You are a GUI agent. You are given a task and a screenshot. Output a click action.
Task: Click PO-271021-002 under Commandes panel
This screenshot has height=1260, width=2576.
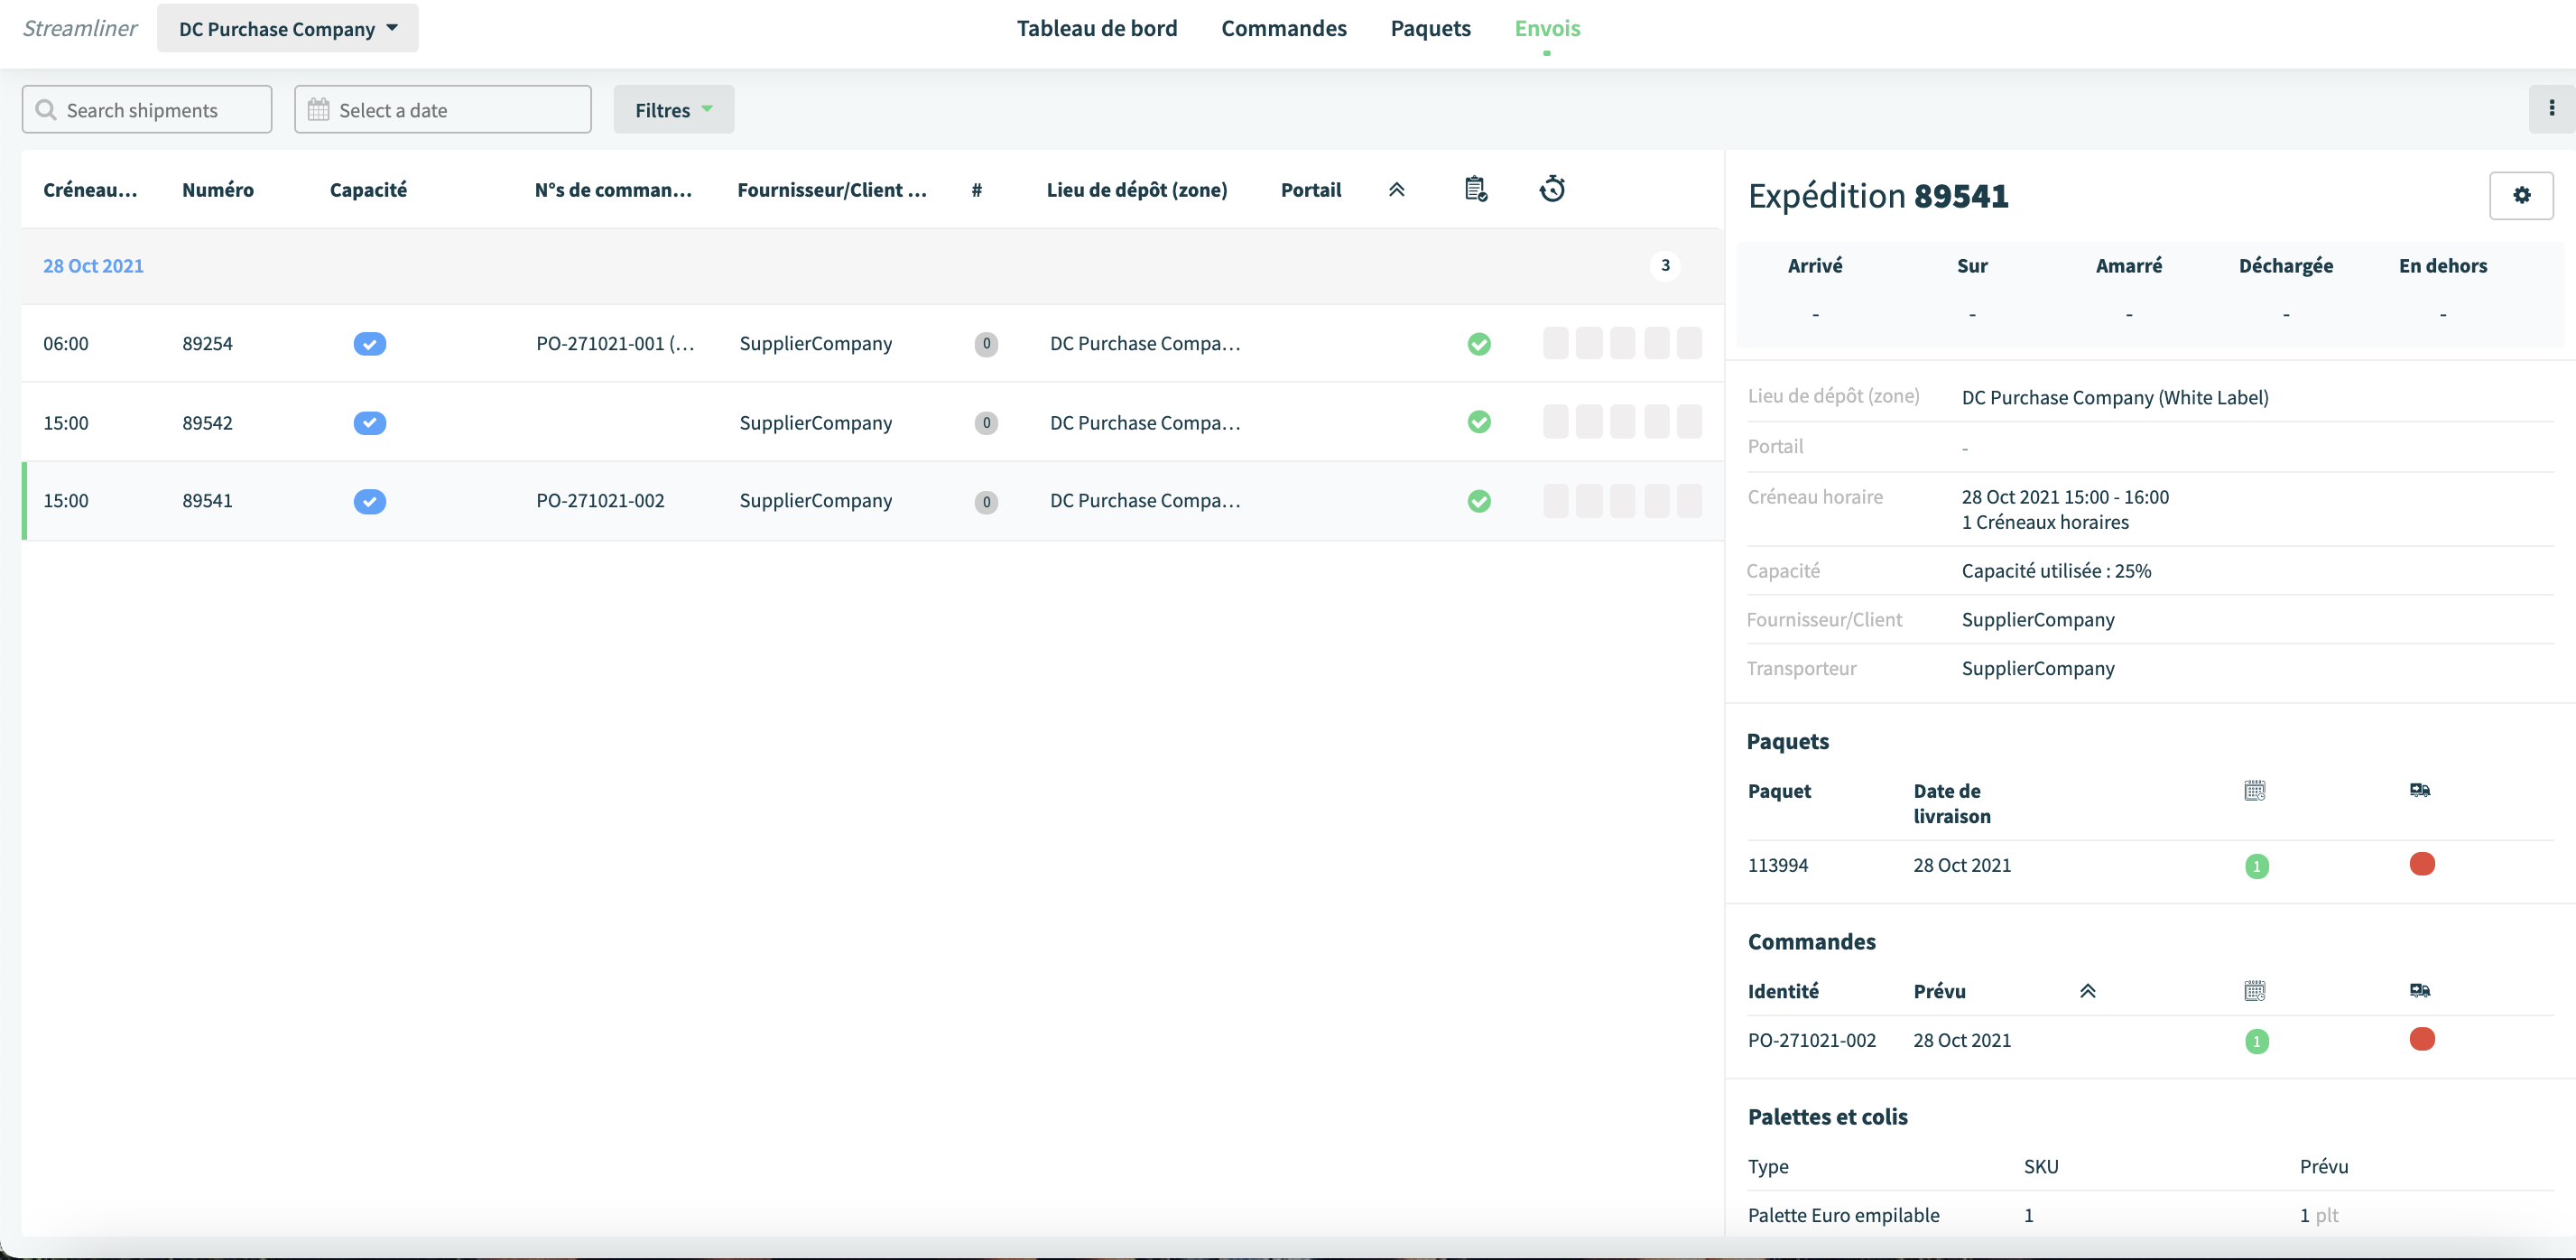pyautogui.click(x=1812, y=1040)
